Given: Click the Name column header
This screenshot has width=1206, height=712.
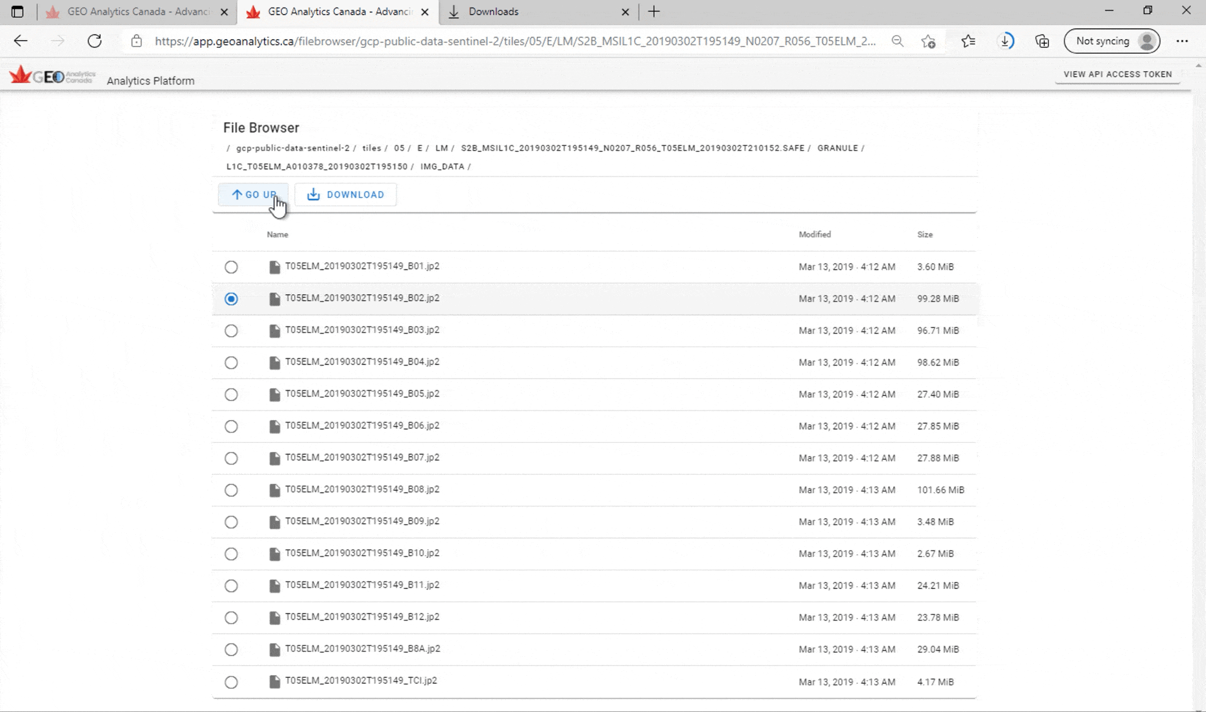Looking at the screenshot, I should click(x=278, y=235).
